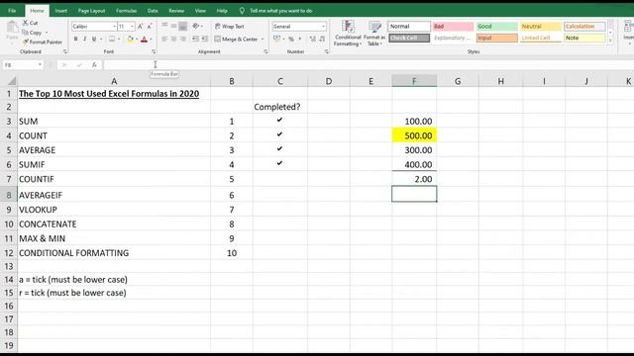Open the General number format dropdown
This screenshot has height=356, width=634.
click(x=323, y=27)
